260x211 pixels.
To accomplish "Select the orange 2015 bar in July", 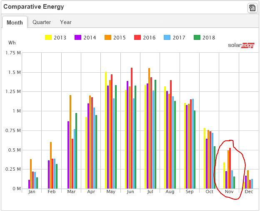I will pos(149,128).
